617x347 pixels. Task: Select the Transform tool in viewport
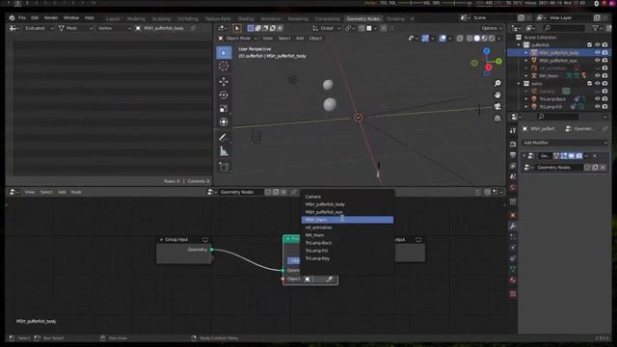(x=224, y=122)
